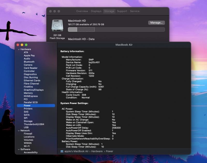Screen dimensions: 207x163
Task: Select Ethernet Cards in the sidebar
Action: tap(32, 81)
